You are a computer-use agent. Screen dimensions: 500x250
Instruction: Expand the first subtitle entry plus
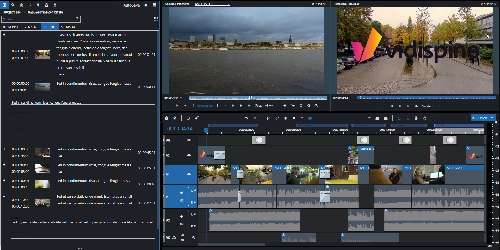(4, 35)
